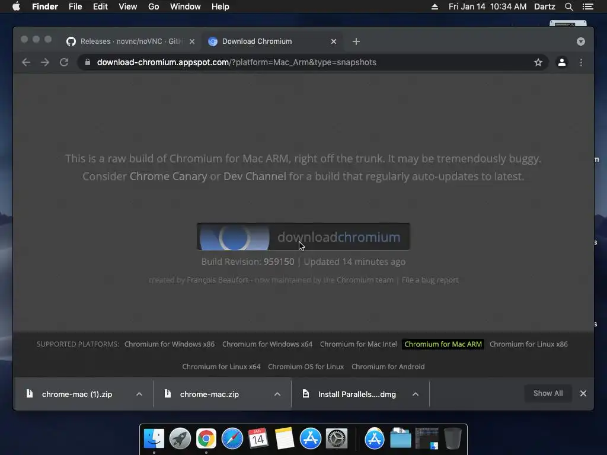Viewport: 607px width, 455px height.
Task: Open Google Chrome from the Dock
Action: pos(206,439)
